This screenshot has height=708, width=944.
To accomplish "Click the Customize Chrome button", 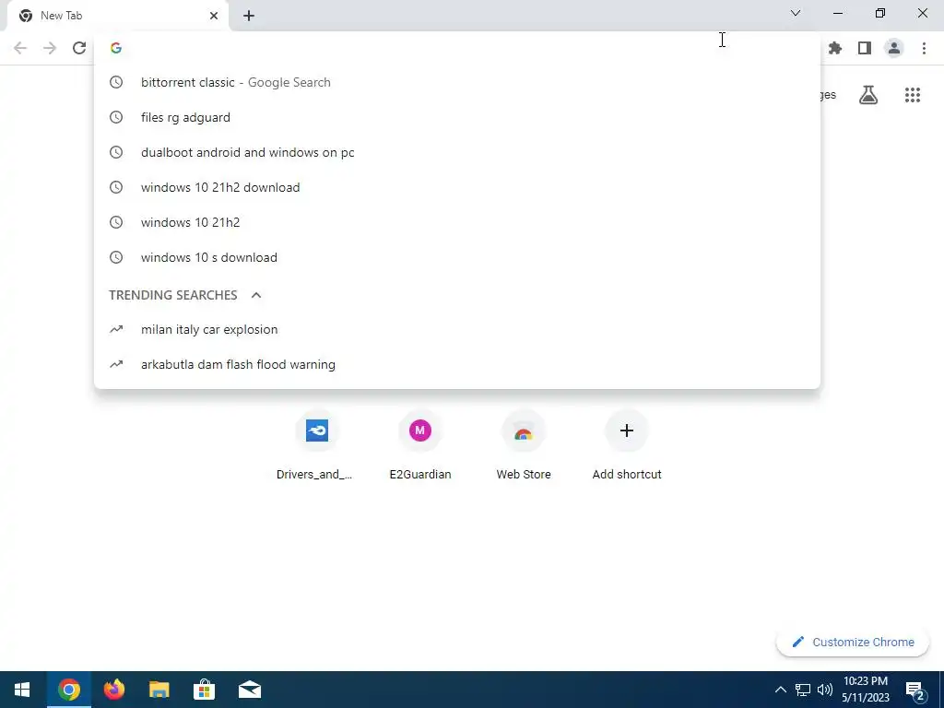I will point(853,642).
